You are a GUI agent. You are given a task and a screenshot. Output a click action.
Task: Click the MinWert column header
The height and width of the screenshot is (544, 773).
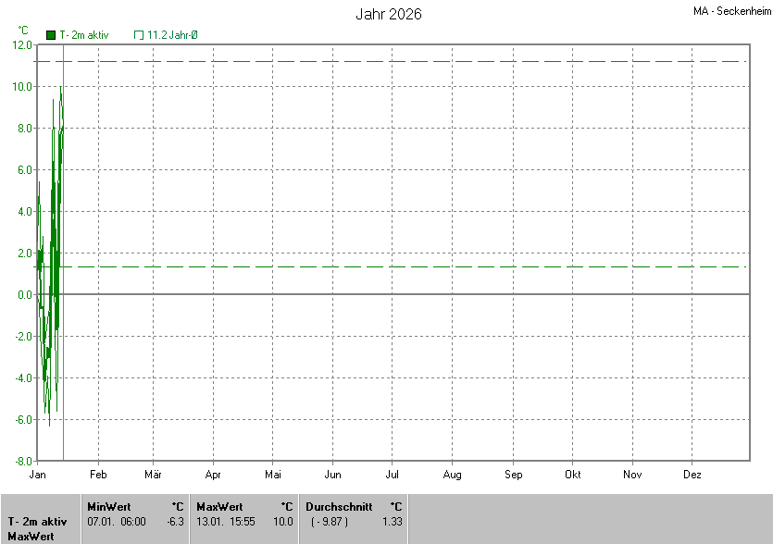108,506
